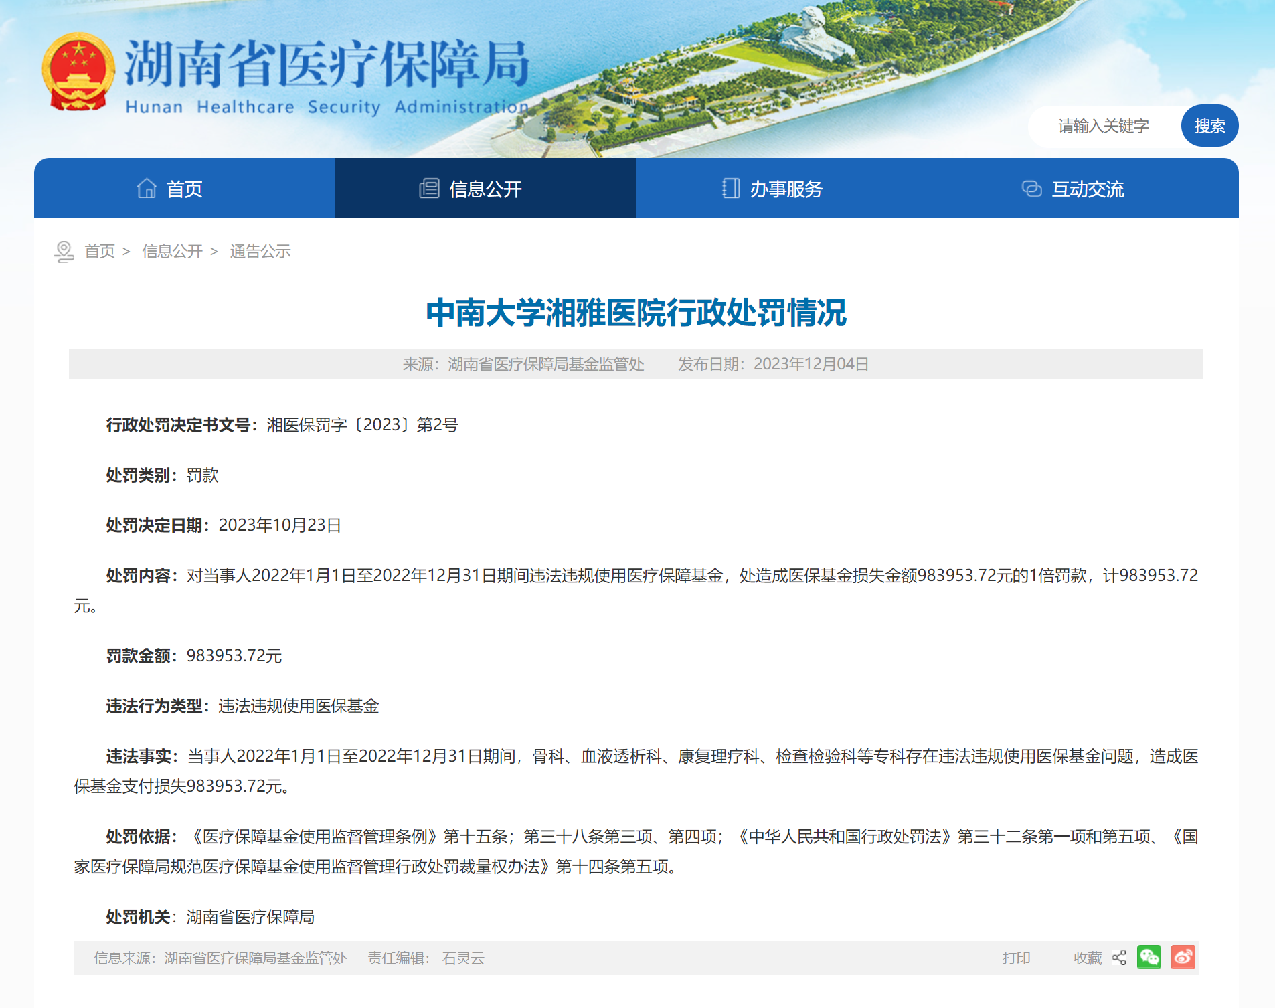Click the violation type 违法违规使用医保基金
The width and height of the screenshot is (1275, 1008).
tap(299, 706)
